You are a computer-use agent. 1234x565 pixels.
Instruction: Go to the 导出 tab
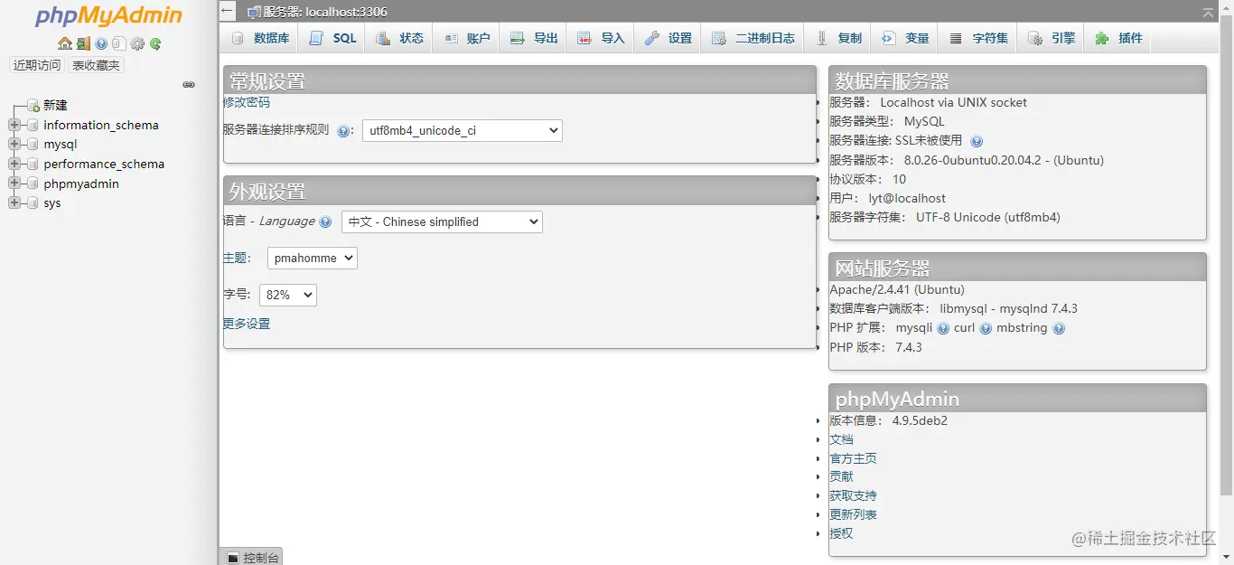click(x=533, y=38)
